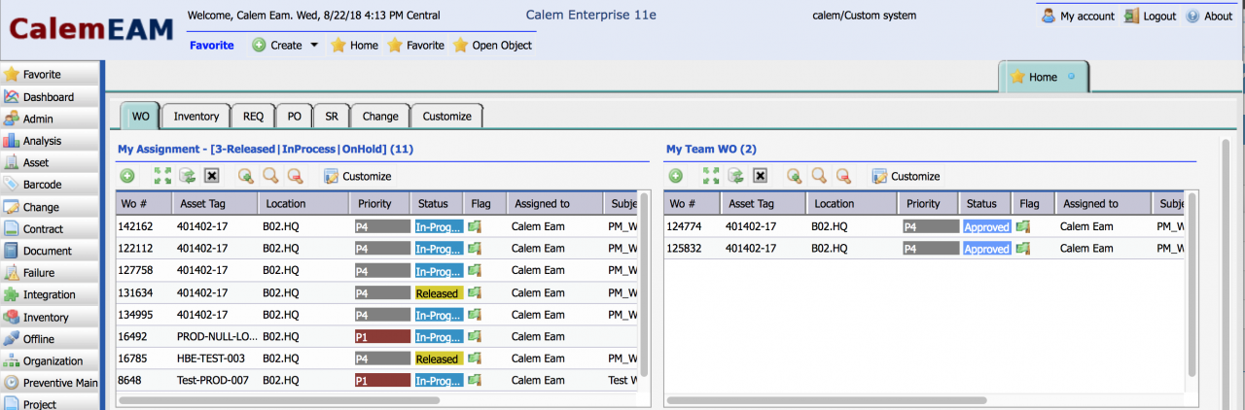Click asset tag PROD-NULL-LO... in row 16492
The image size is (1245, 410).
[216, 336]
